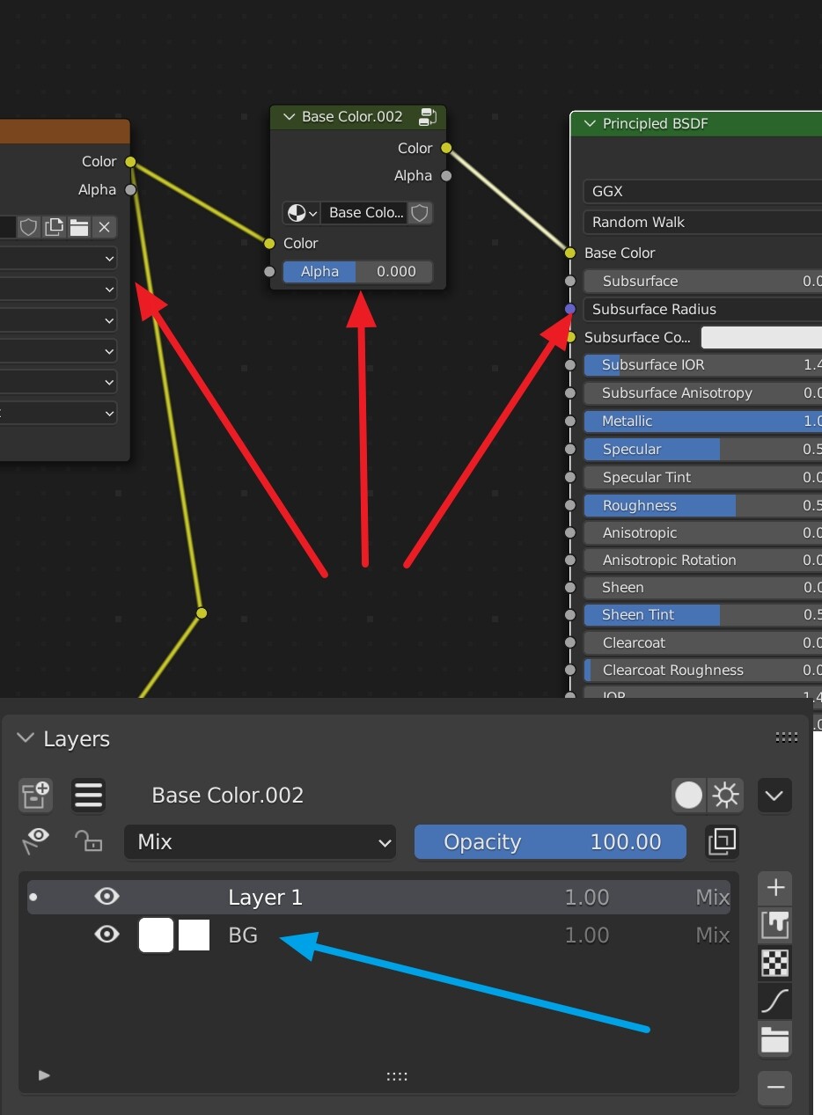This screenshot has height=1115, width=822.
Task: Click the Base Color.002 title in Layers panel
Action: 228,796
